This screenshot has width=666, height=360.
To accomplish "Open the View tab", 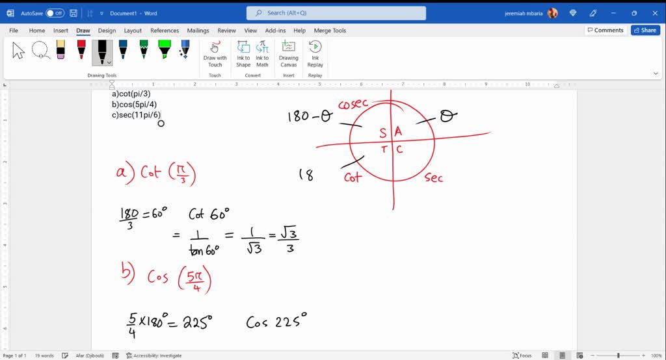I will click(x=250, y=31).
